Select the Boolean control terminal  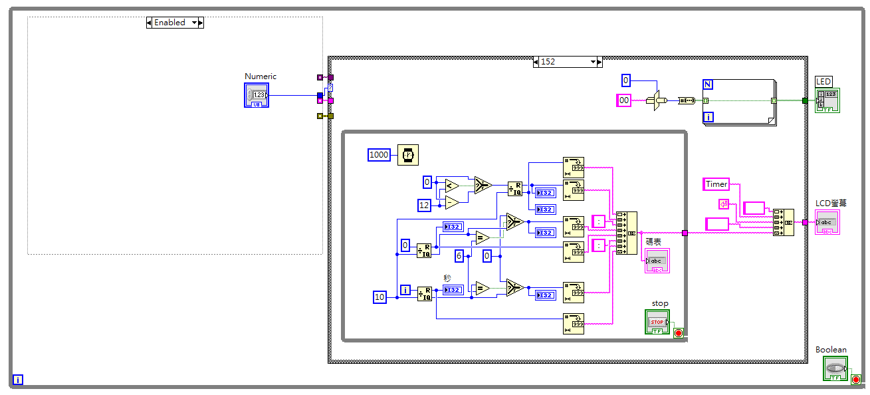pyautogui.click(x=835, y=368)
